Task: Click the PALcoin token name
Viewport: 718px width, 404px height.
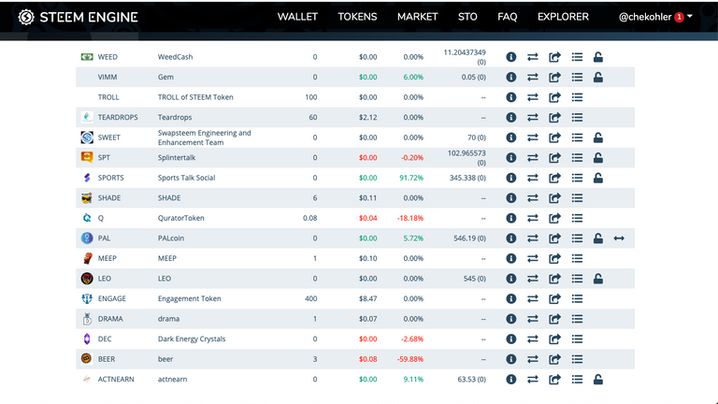Action: (x=171, y=238)
